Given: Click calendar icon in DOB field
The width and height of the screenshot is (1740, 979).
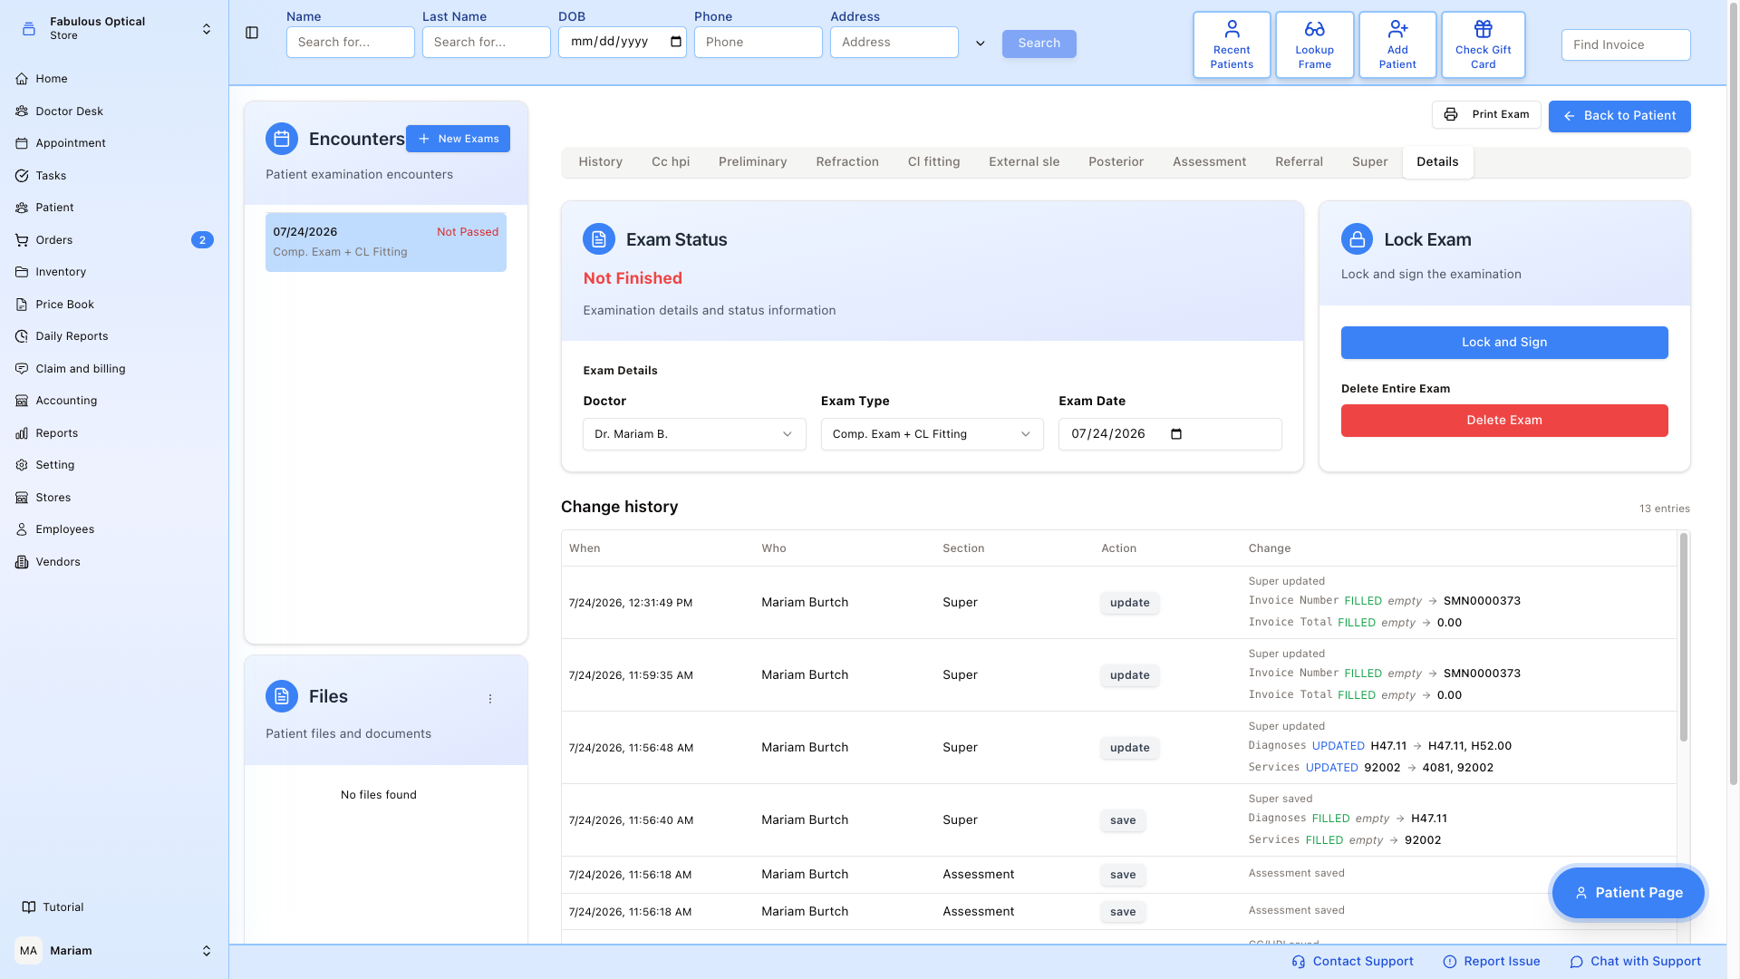Looking at the screenshot, I should pyautogui.click(x=676, y=42).
